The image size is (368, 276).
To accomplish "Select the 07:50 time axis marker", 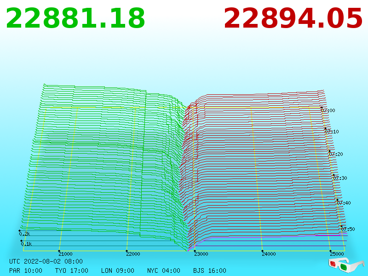I will [x=348, y=229].
